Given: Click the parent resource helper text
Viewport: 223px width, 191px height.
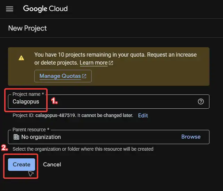Looking at the screenshot, I should [83, 149].
